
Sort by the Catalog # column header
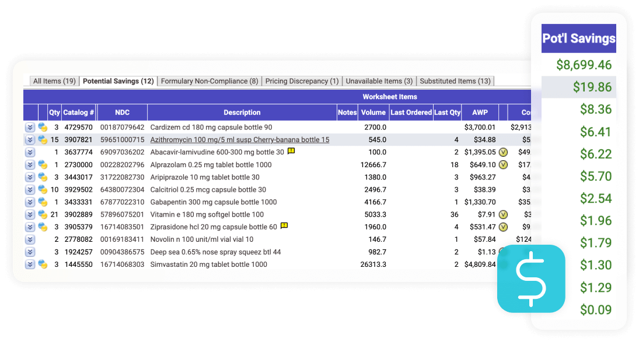[x=78, y=112]
